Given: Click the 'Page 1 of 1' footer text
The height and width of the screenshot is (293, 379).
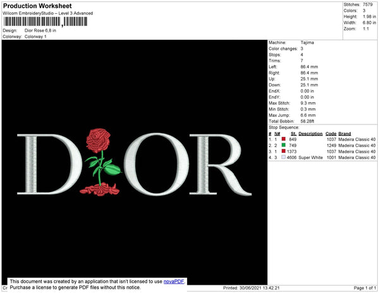Looking at the screenshot, I should pyautogui.click(x=365, y=288).
